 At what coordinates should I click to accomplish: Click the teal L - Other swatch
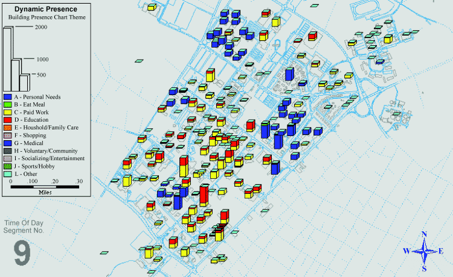tap(7, 174)
